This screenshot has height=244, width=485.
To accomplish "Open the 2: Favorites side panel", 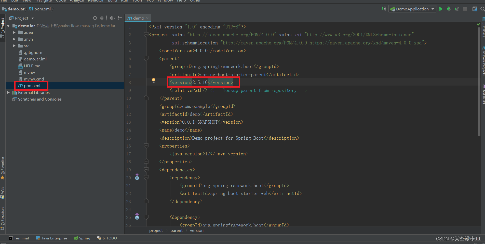I will coord(3,168).
